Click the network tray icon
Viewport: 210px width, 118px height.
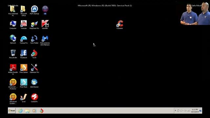click(189, 111)
